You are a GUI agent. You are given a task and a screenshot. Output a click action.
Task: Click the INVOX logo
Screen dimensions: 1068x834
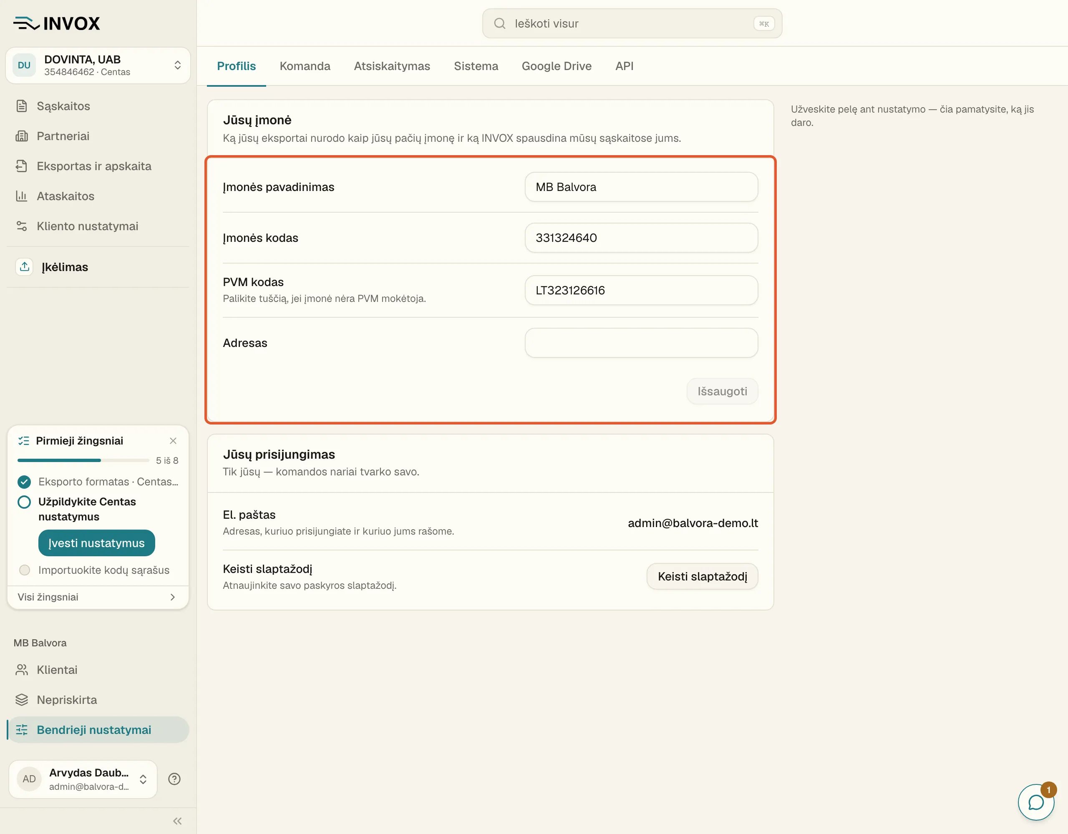click(x=57, y=23)
